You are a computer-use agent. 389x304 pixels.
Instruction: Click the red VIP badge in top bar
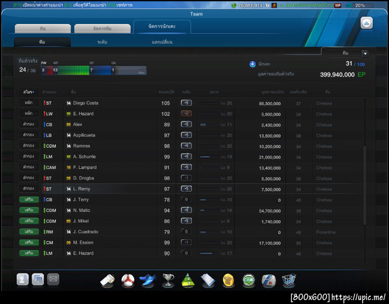tap(338, 5)
